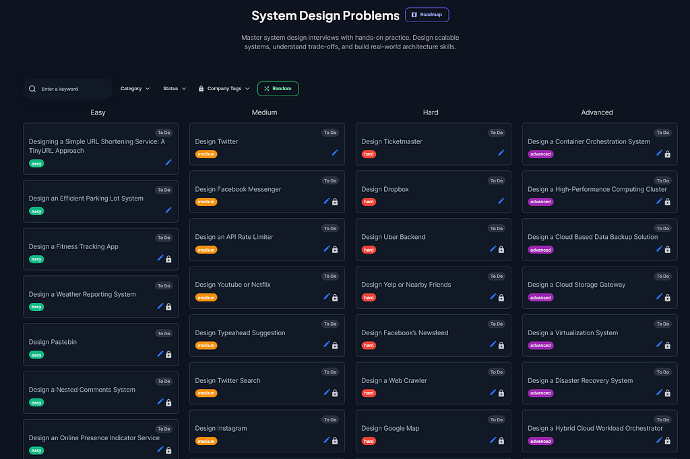690x459 pixels.
Task: Click lock icon on Facebook's Newsfeed card
Action: (x=501, y=345)
